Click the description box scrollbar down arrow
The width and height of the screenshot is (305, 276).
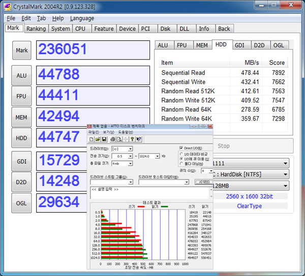pyautogui.click(x=211, y=197)
